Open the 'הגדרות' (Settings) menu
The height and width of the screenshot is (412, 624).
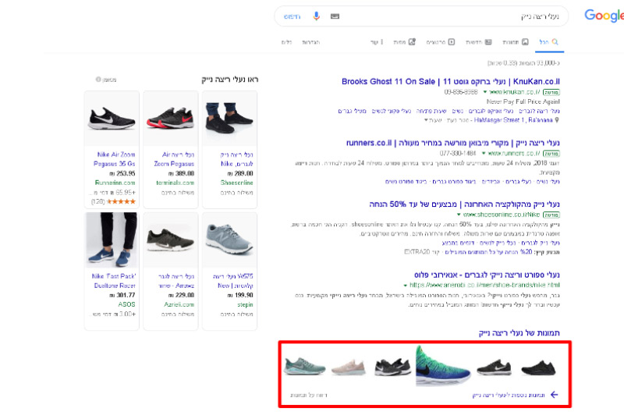pos(310,42)
